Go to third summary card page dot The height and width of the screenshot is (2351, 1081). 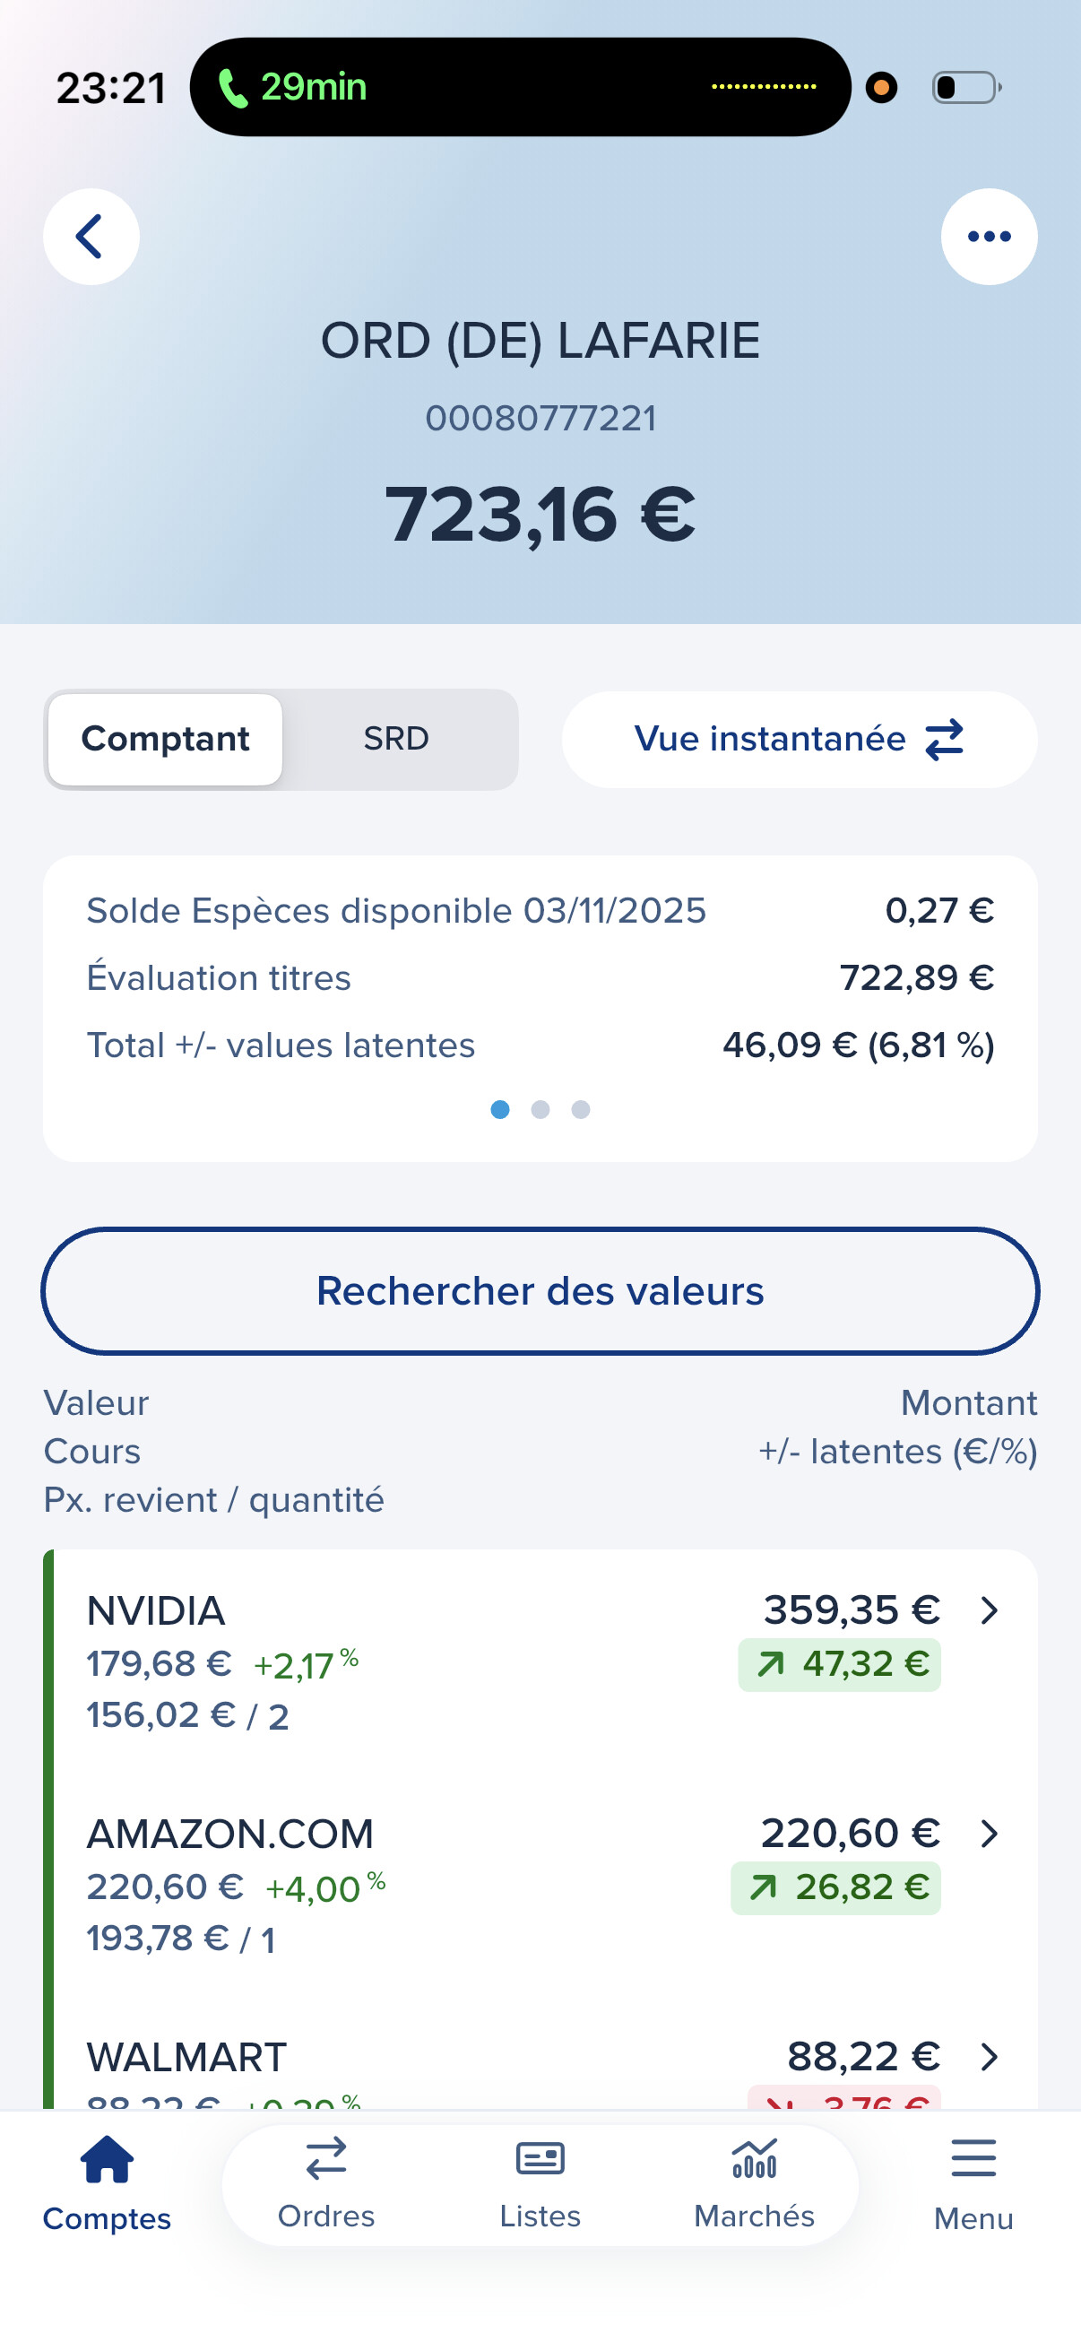point(580,1110)
